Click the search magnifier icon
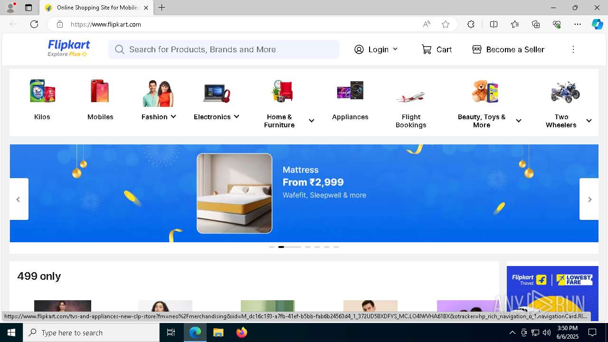The height and width of the screenshot is (342, 608). [x=119, y=49]
